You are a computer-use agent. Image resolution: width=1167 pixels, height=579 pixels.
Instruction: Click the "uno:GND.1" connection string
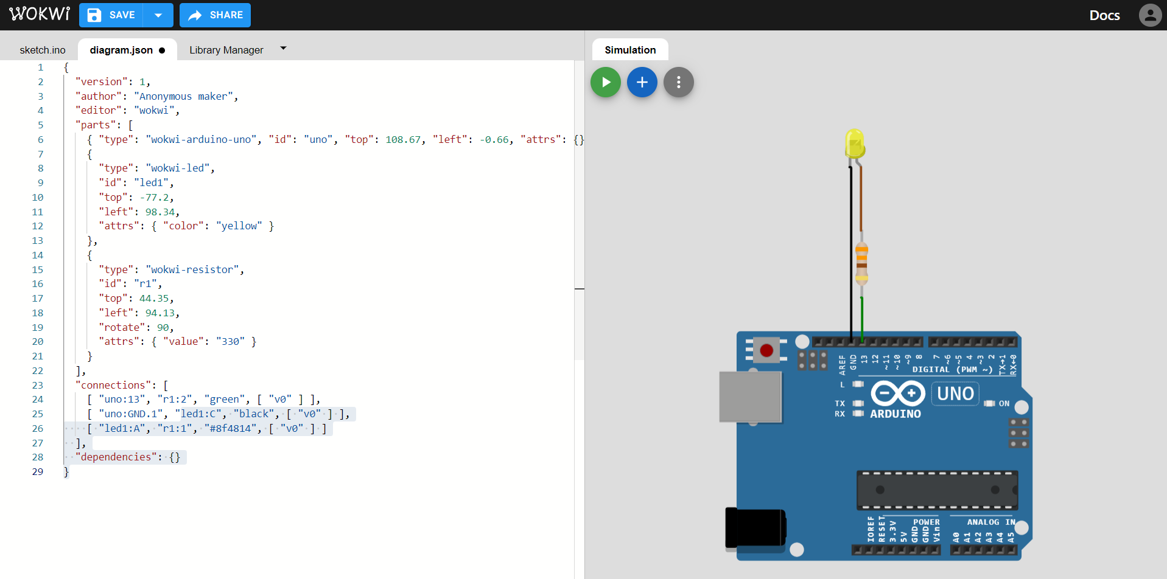pos(131,414)
